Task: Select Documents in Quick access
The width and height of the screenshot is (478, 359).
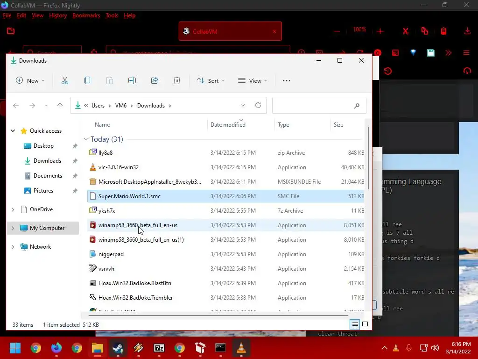Action: click(x=48, y=176)
